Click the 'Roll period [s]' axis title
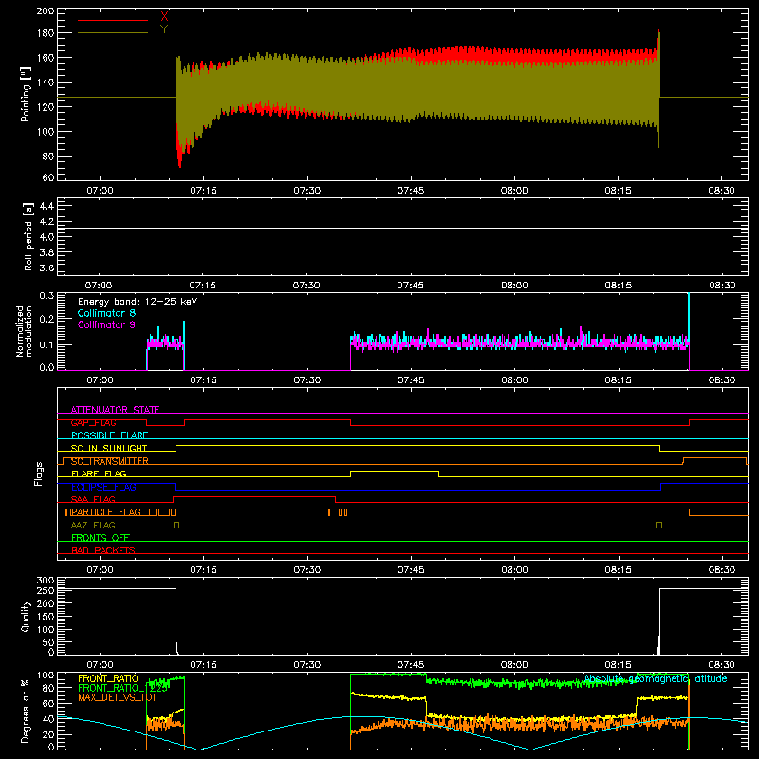759x759 pixels. pos(28,236)
